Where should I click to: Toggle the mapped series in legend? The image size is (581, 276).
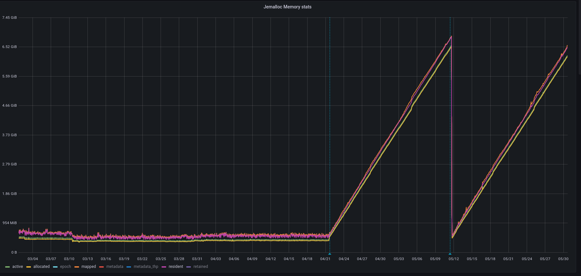click(89, 267)
